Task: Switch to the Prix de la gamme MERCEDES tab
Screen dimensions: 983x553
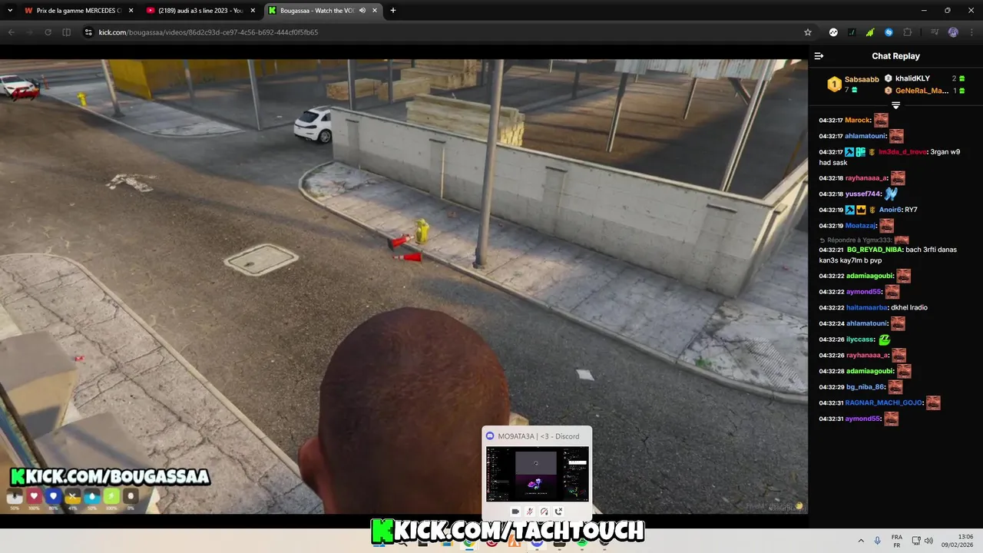Action: [78, 11]
